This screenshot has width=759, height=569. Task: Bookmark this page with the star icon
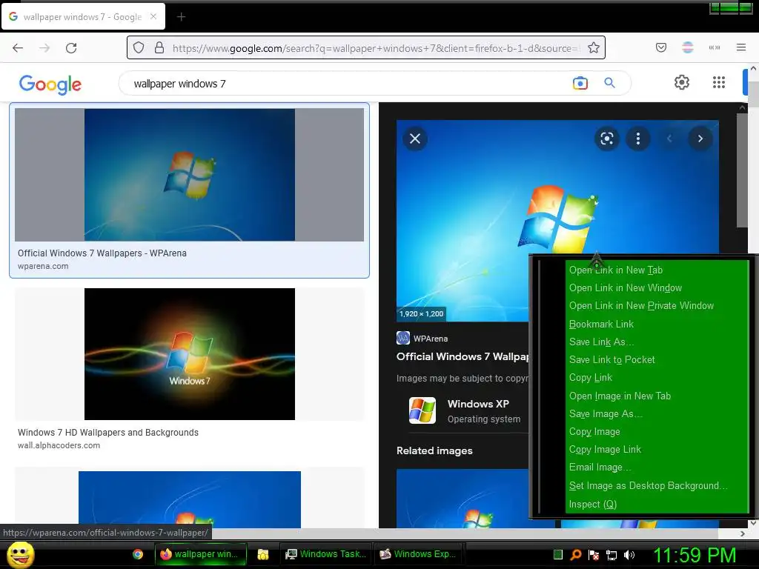[594, 47]
